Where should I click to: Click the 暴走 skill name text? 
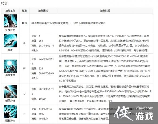point(10,50)
